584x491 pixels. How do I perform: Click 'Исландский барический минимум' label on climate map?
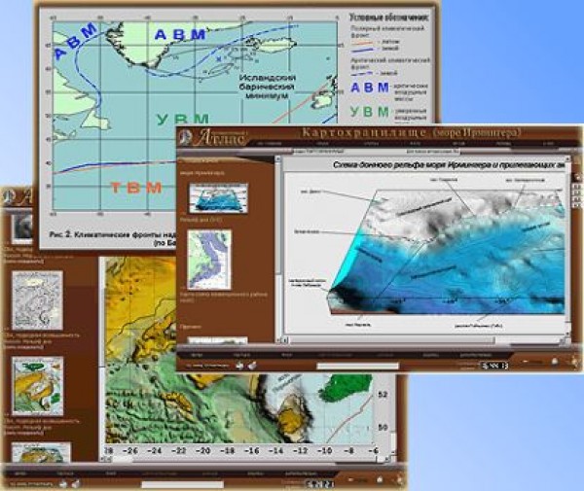(x=268, y=87)
